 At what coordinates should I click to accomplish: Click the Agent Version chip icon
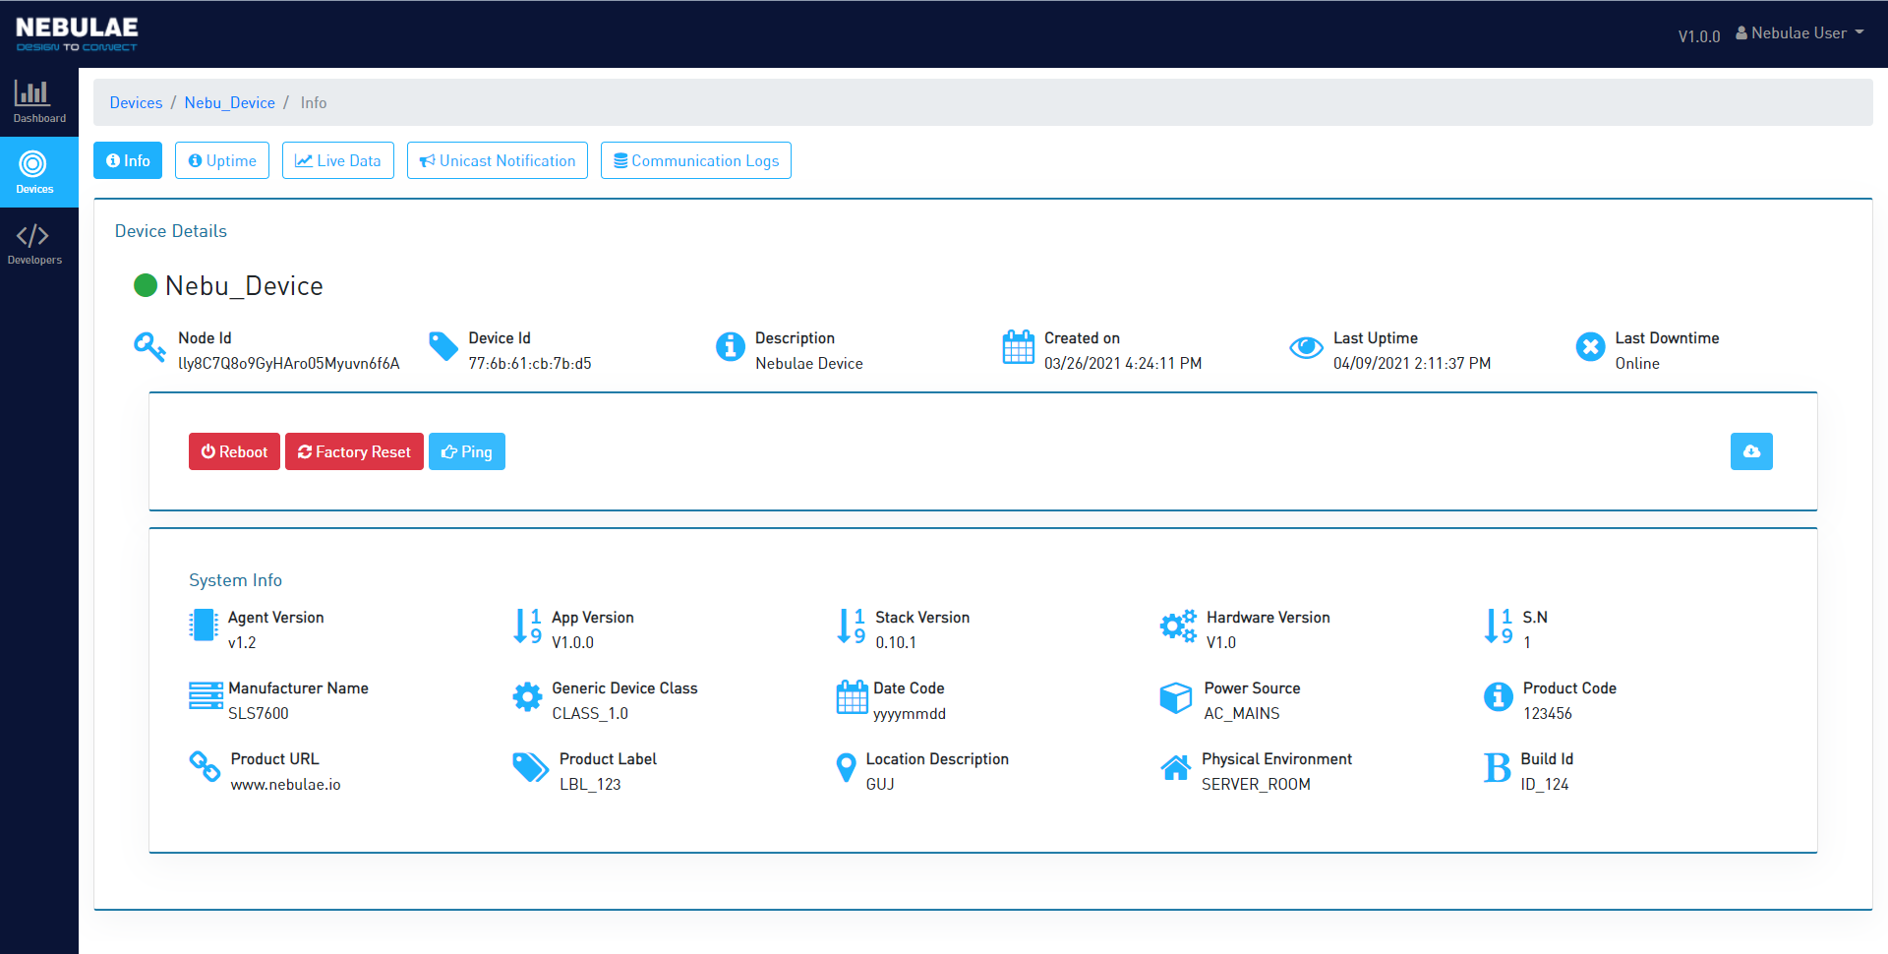click(204, 625)
